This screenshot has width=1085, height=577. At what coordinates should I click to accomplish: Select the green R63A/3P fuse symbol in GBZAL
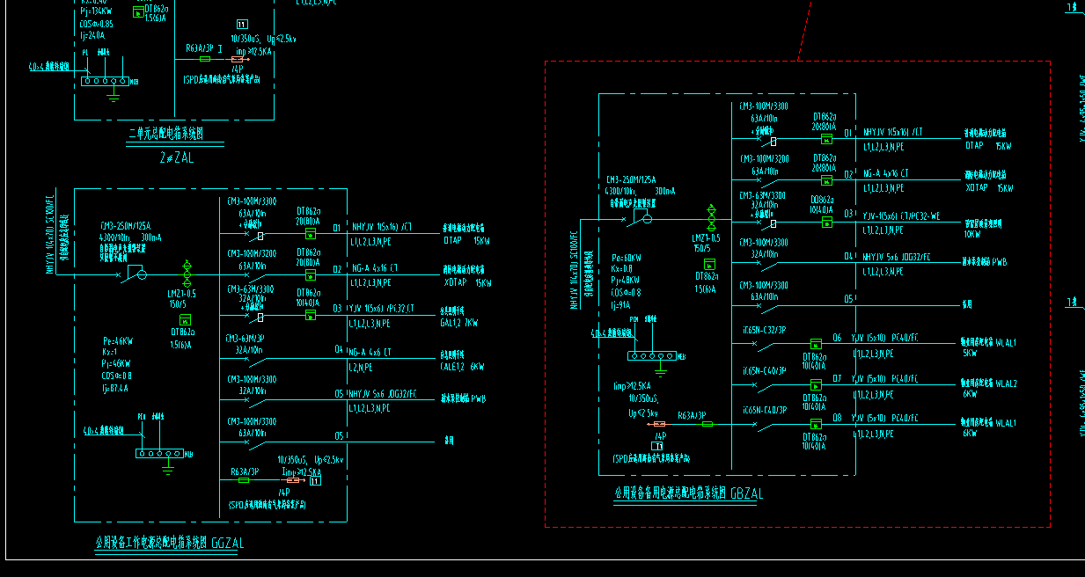click(x=707, y=424)
